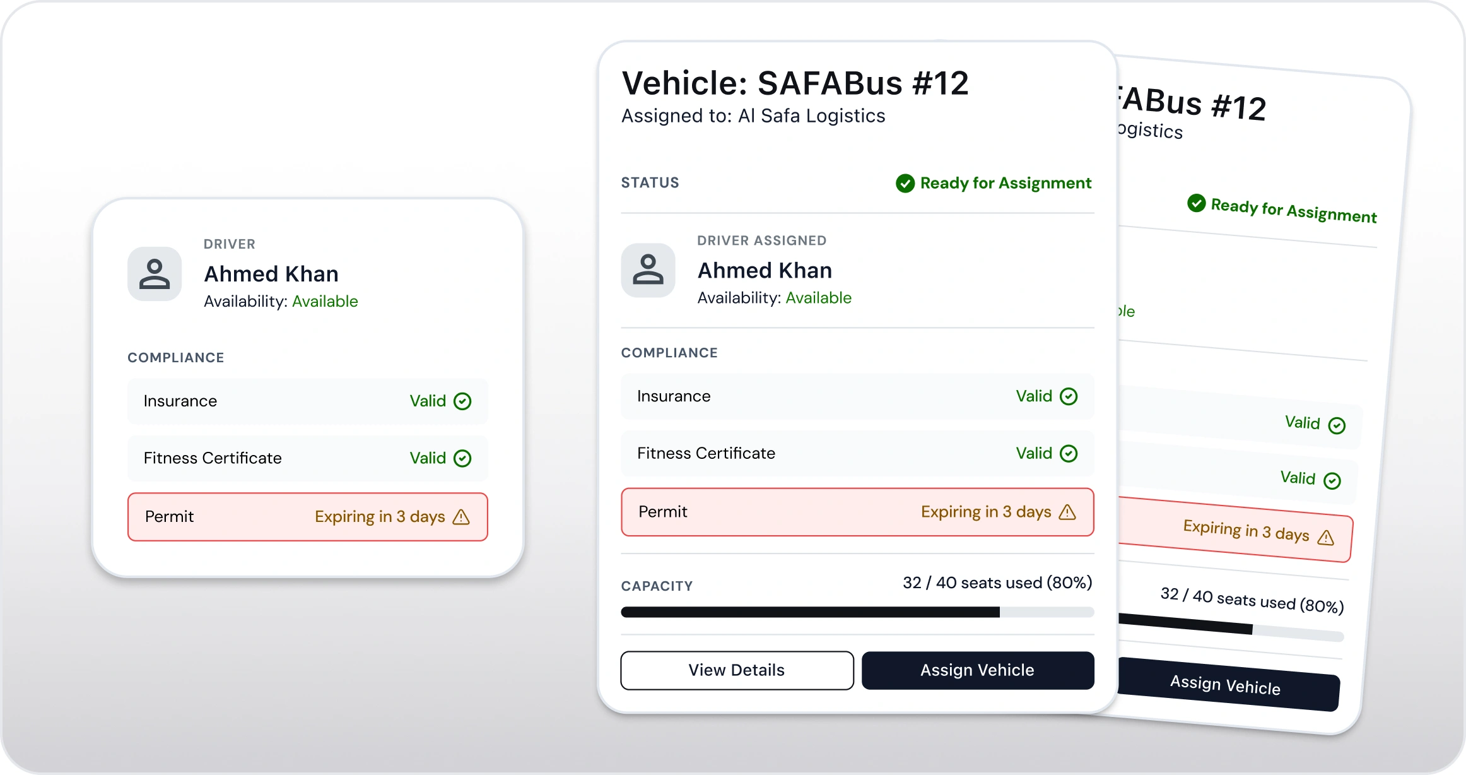Viewport: 1466px width, 775px height.
Task: Click the permit warning triangle in left card
Action: point(461,517)
